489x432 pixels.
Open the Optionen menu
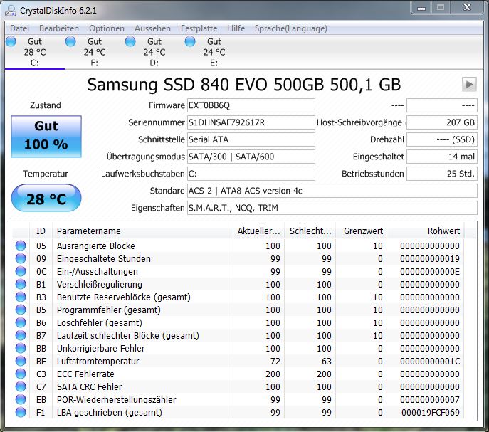pos(107,28)
